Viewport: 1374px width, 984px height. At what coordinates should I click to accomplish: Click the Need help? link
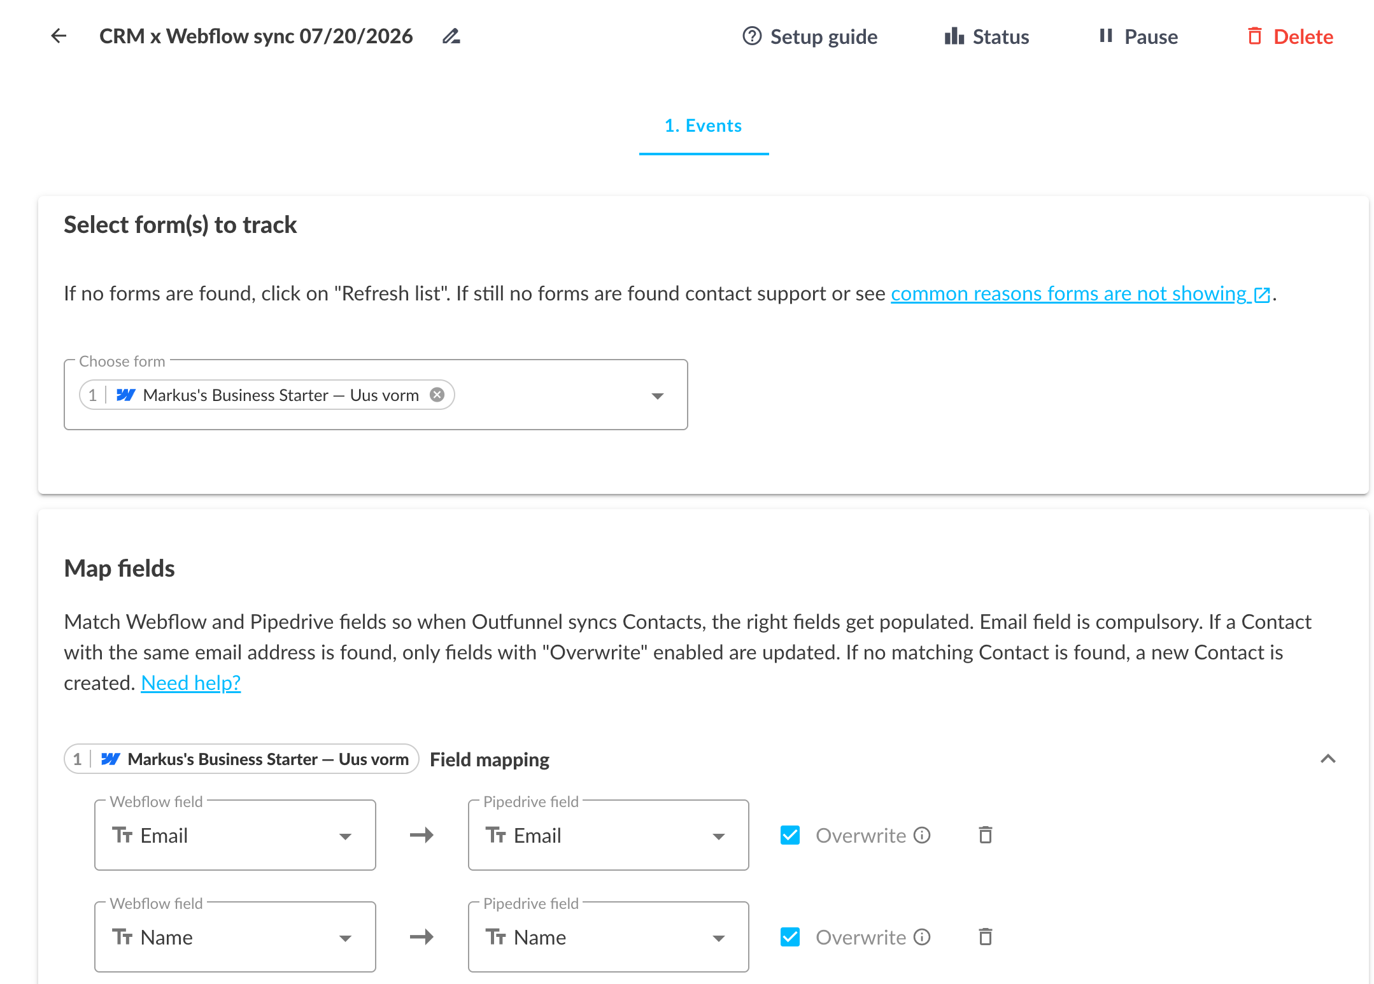click(190, 683)
